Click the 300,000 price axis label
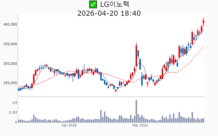The image size is (218, 136). (x=10, y=64)
